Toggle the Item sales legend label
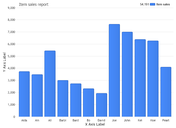Screen dimensions: 176x128 [163, 4]
